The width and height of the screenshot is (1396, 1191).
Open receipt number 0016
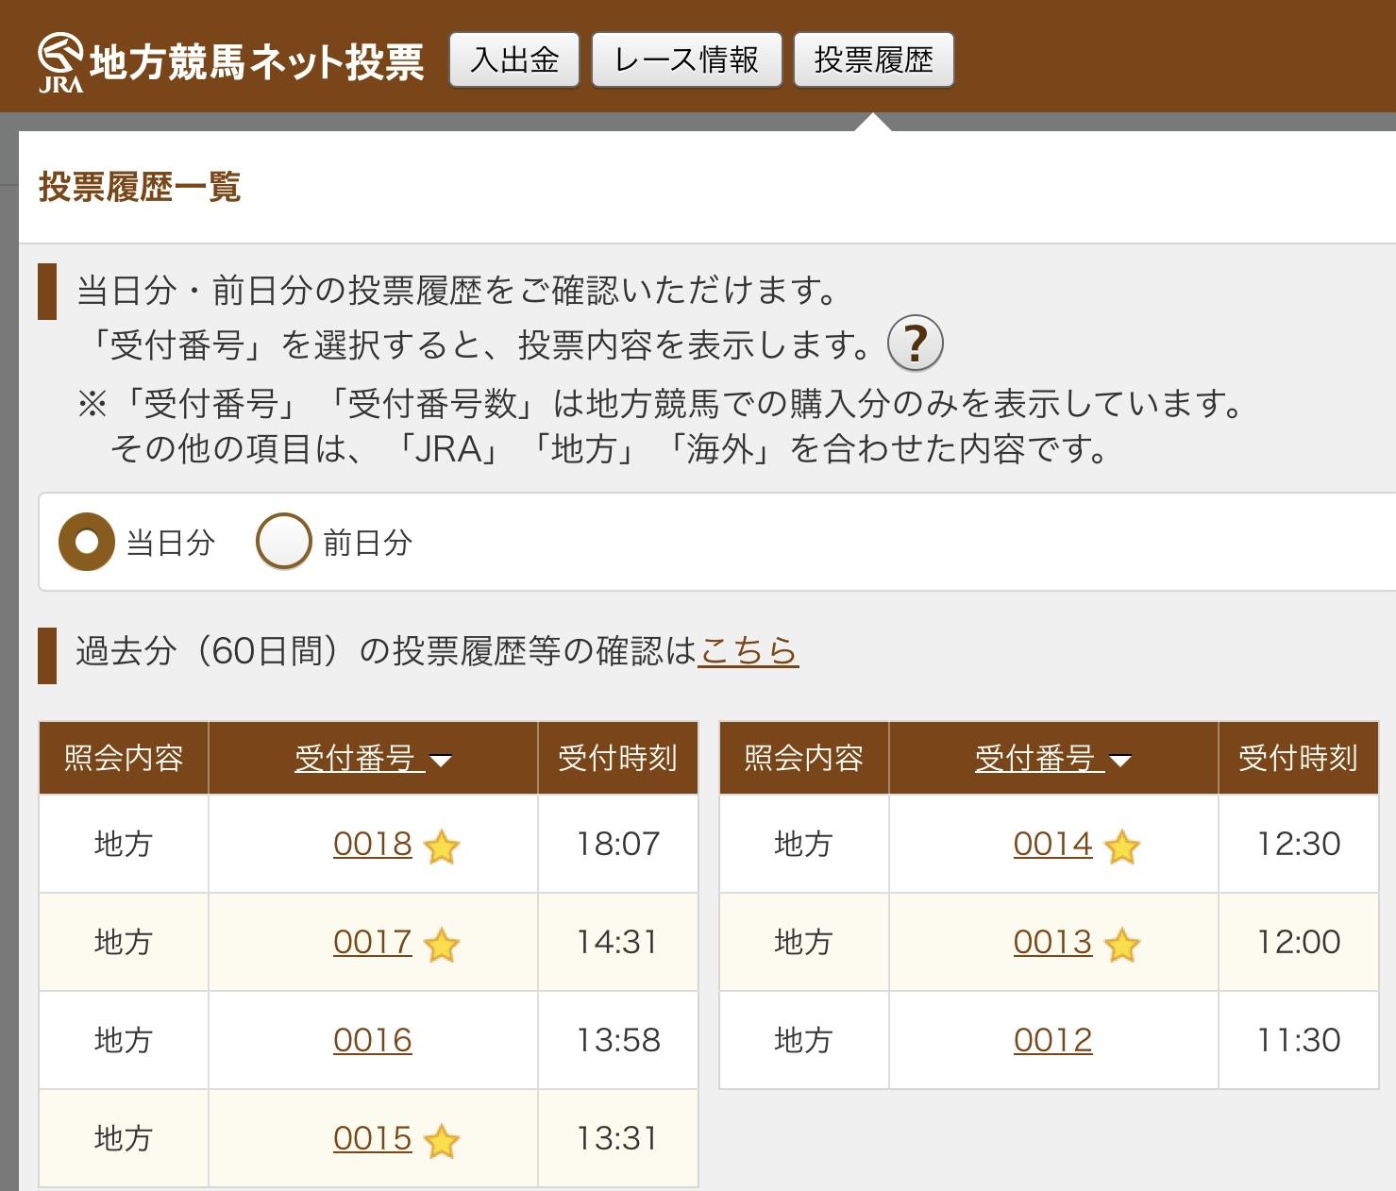click(373, 1040)
